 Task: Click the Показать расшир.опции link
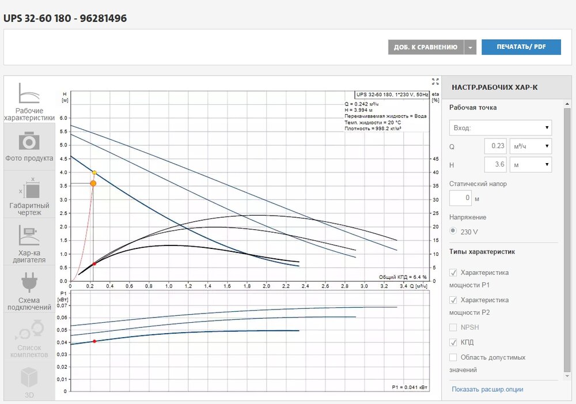coord(487,389)
